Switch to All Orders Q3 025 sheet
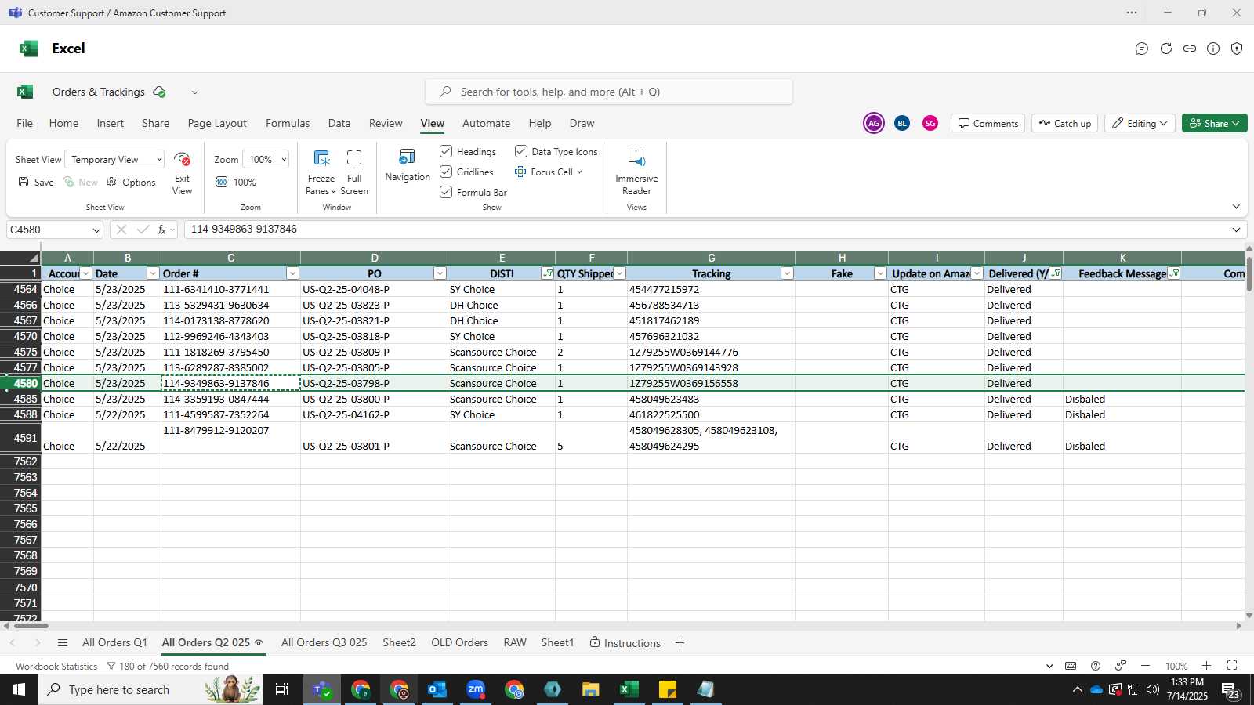1254x705 pixels. click(x=324, y=643)
